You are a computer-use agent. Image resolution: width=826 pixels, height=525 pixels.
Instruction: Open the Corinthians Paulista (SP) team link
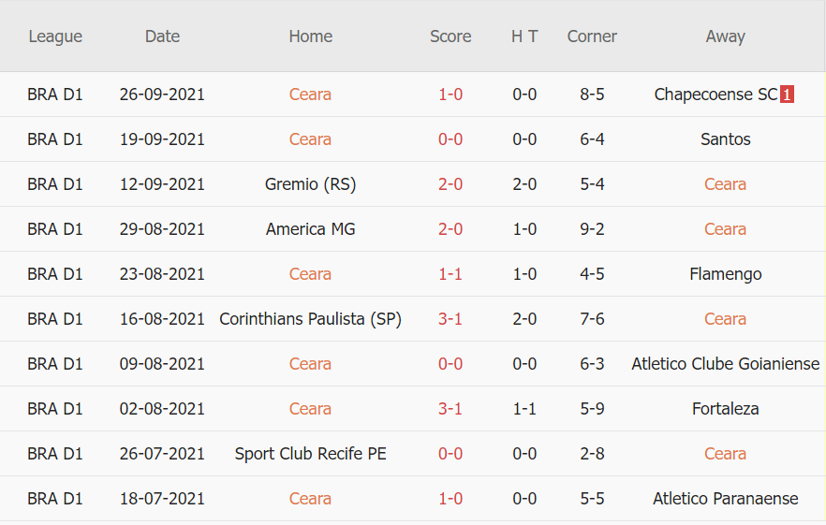coord(310,319)
